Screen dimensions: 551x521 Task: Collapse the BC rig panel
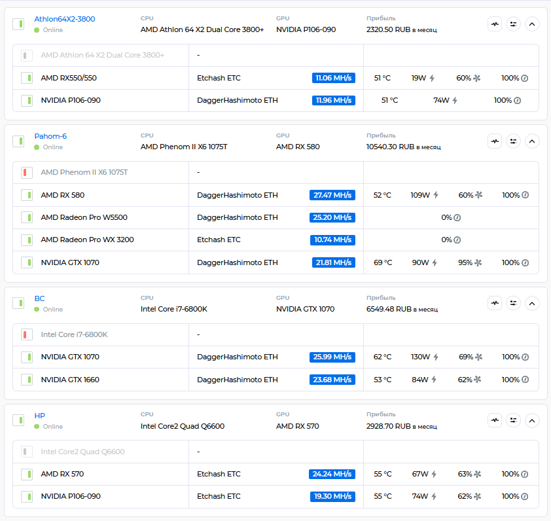pyautogui.click(x=532, y=303)
